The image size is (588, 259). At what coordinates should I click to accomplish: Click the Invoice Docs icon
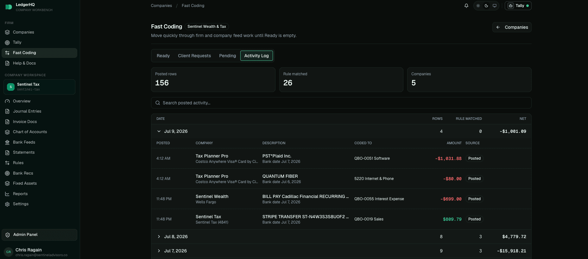pos(7,122)
